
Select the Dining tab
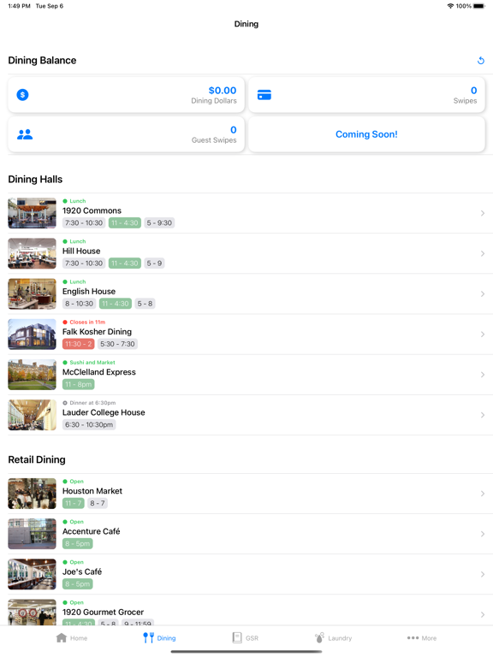[x=159, y=637]
